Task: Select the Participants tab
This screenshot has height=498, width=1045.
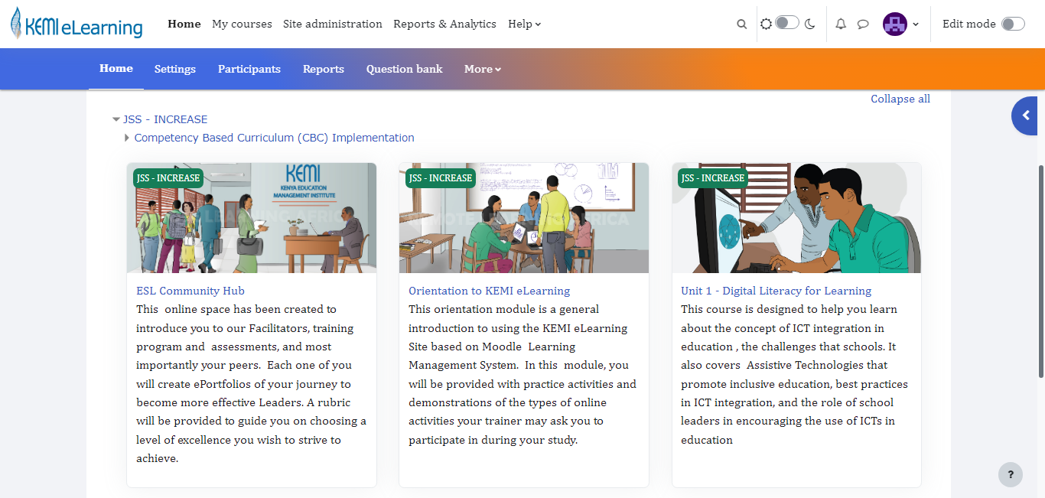Action: (x=249, y=69)
